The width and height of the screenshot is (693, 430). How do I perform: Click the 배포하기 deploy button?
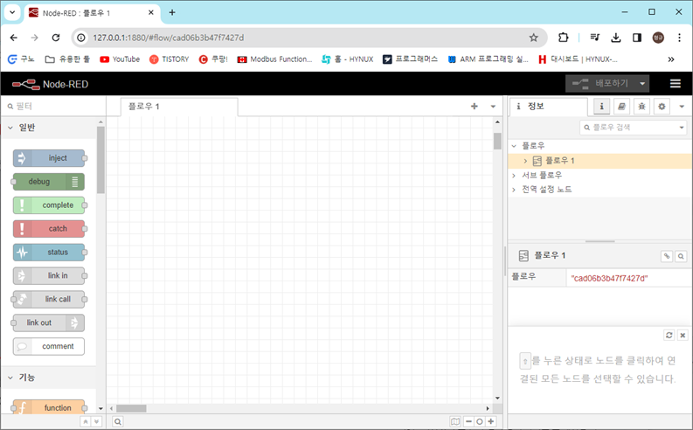tap(601, 84)
